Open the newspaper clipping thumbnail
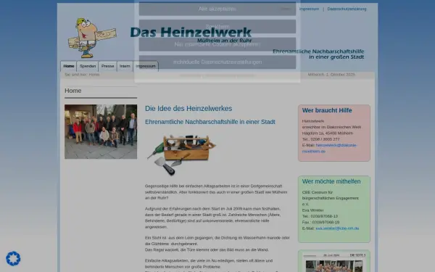The width and height of the screenshot is (435, 272). tap(334, 263)
